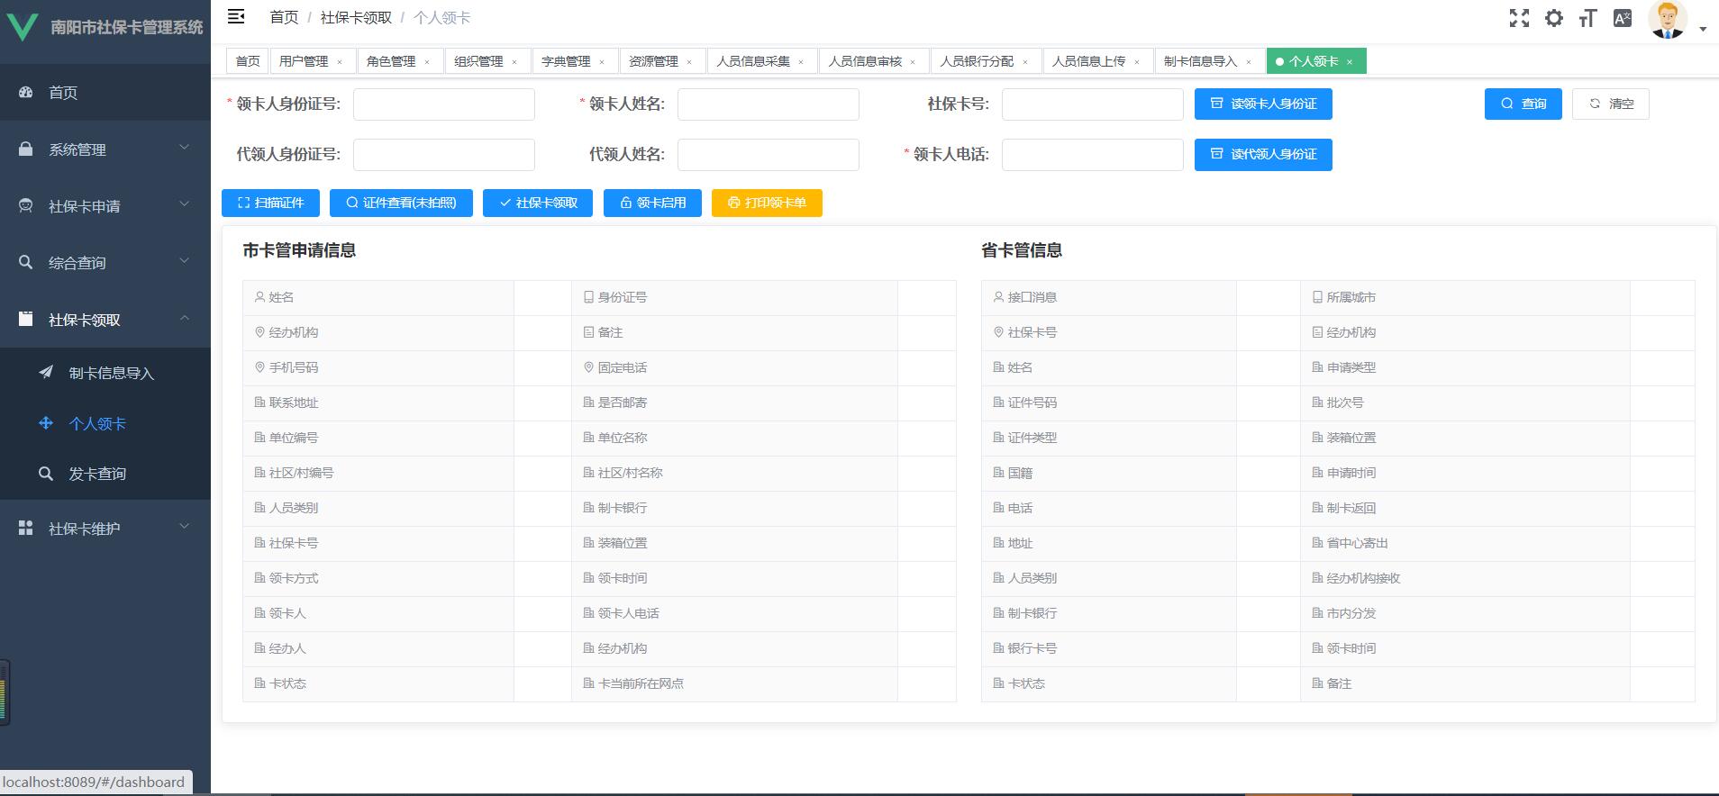This screenshot has width=1719, height=796.
Task: Open 制卡信息导入 in the sidebar
Action: [x=105, y=373]
